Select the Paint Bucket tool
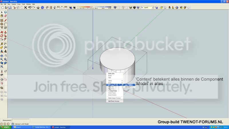This screenshot has height=129, width=229. [x=2, y=16]
